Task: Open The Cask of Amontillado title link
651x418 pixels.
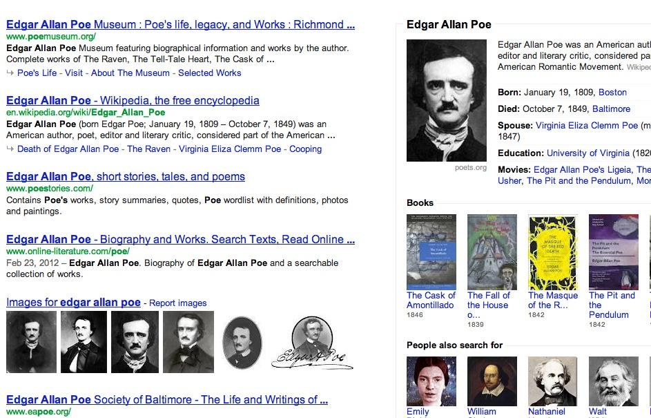Action: tap(431, 301)
